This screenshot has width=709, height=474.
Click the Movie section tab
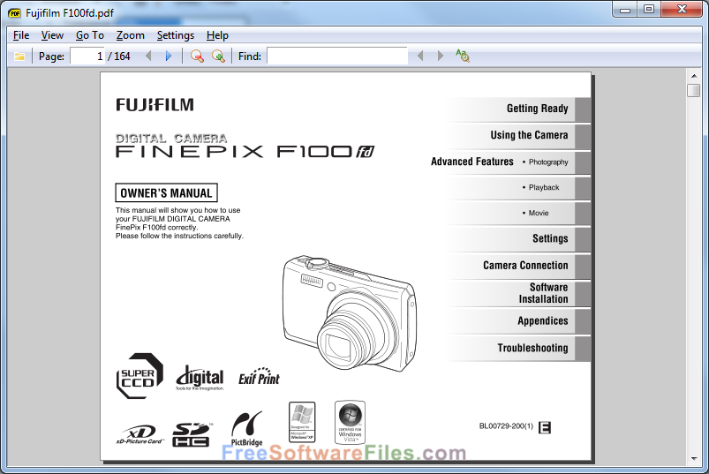[517, 213]
